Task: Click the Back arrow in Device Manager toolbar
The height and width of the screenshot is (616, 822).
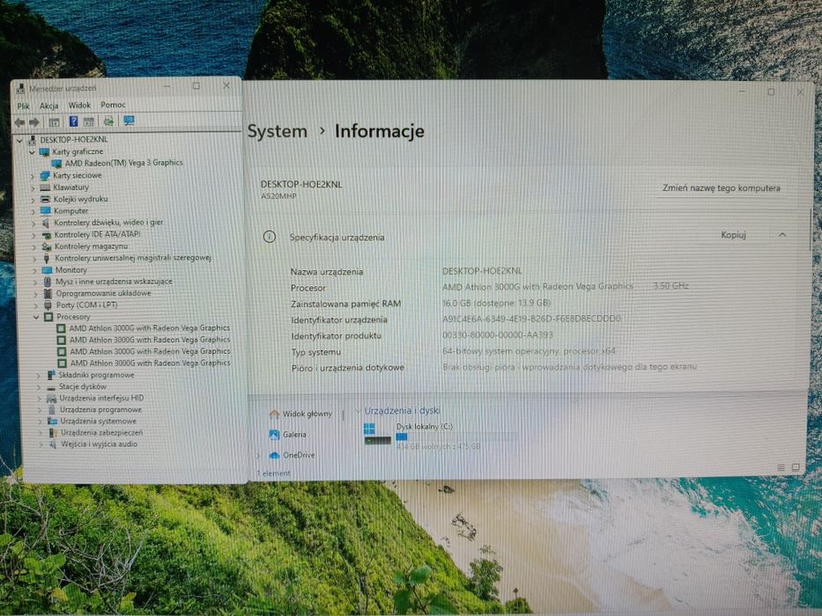Action: pos(19,122)
